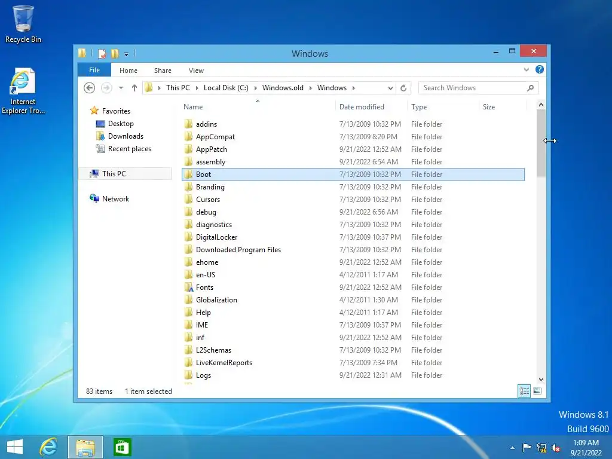Go up one folder level

[134, 88]
